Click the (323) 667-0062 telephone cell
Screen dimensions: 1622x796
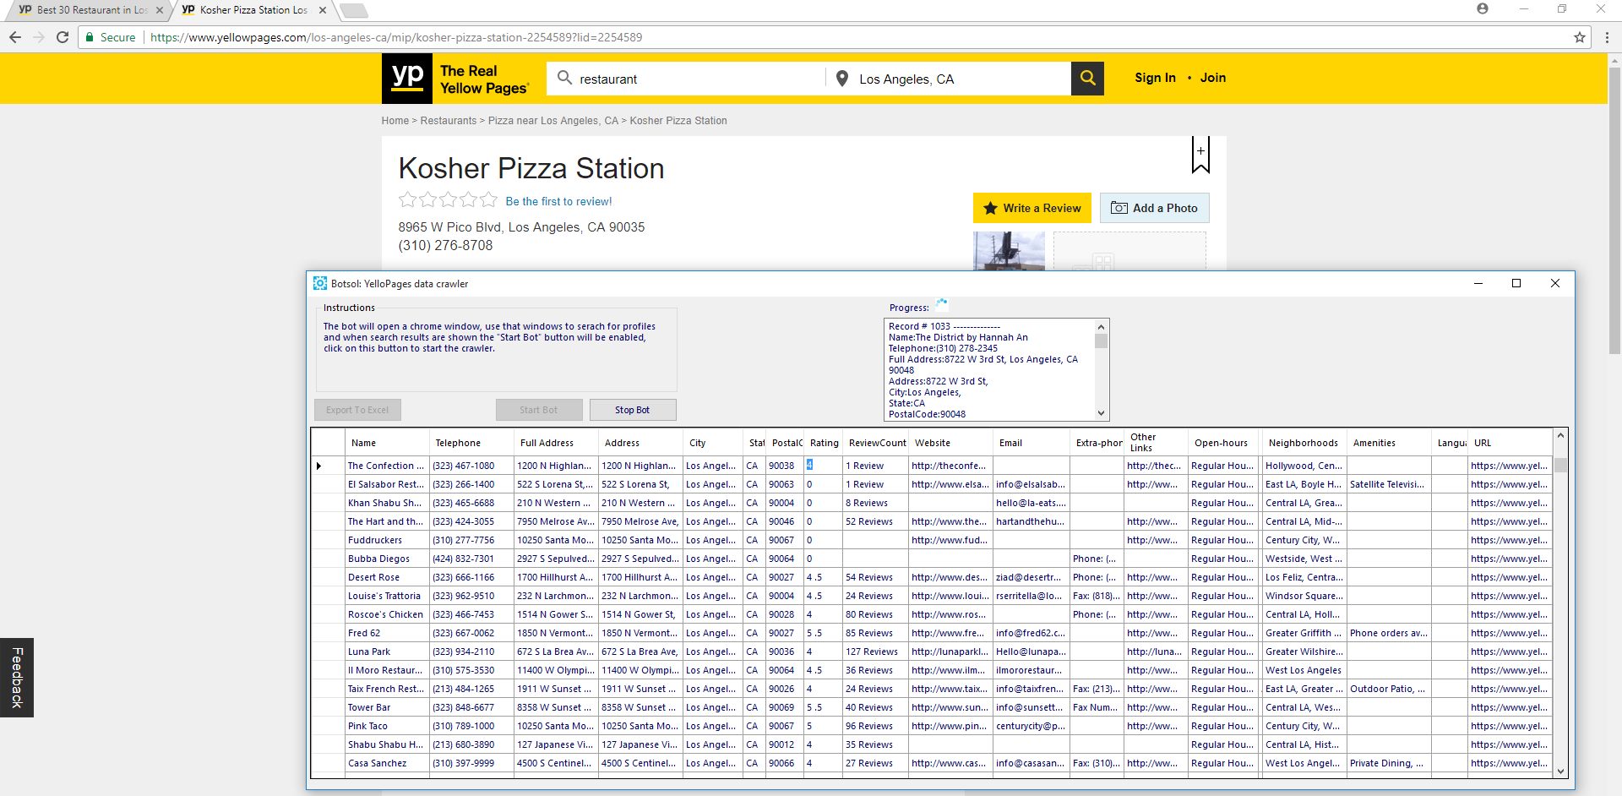[x=471, y=633]
